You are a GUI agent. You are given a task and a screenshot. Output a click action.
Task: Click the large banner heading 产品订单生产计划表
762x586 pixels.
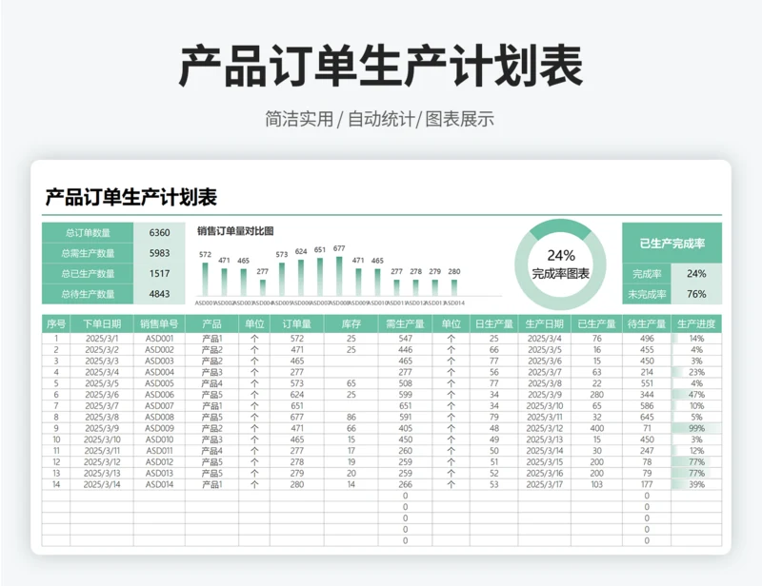(380, 67)
